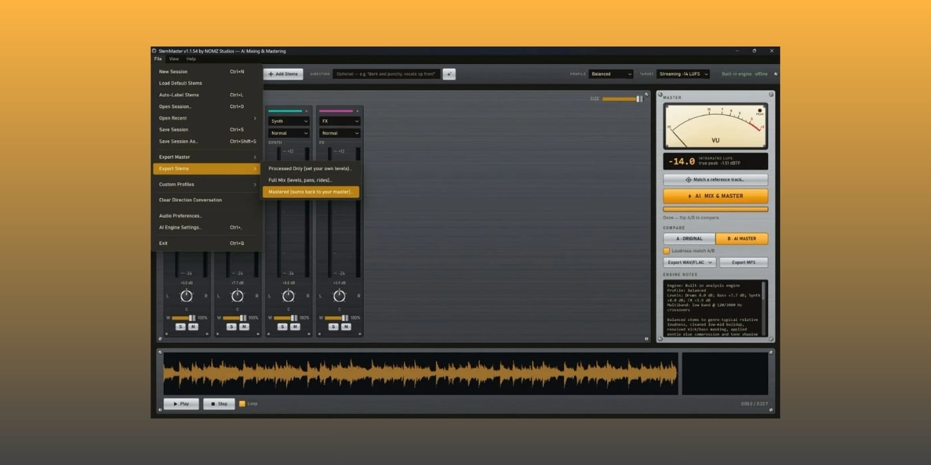The height and width of the screenshot is (465, 931).
Task: Click the pan knob on the +7.7 dB channel
Action: [237, 296]
